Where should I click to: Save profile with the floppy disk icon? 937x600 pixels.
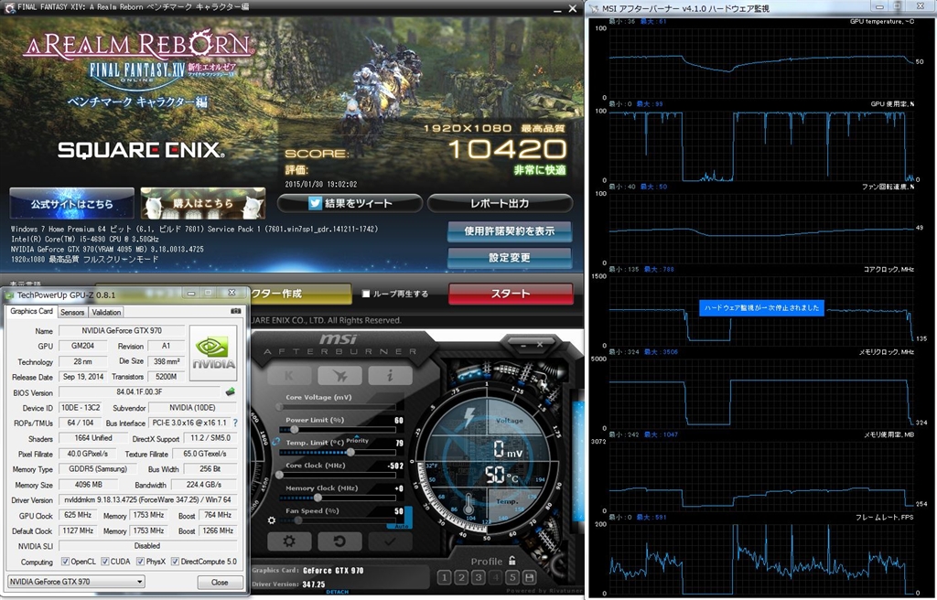529,577
